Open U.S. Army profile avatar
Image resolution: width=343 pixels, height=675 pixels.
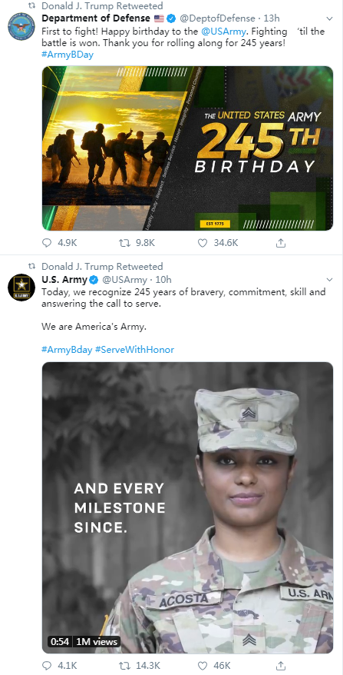(x=21, y=287)
